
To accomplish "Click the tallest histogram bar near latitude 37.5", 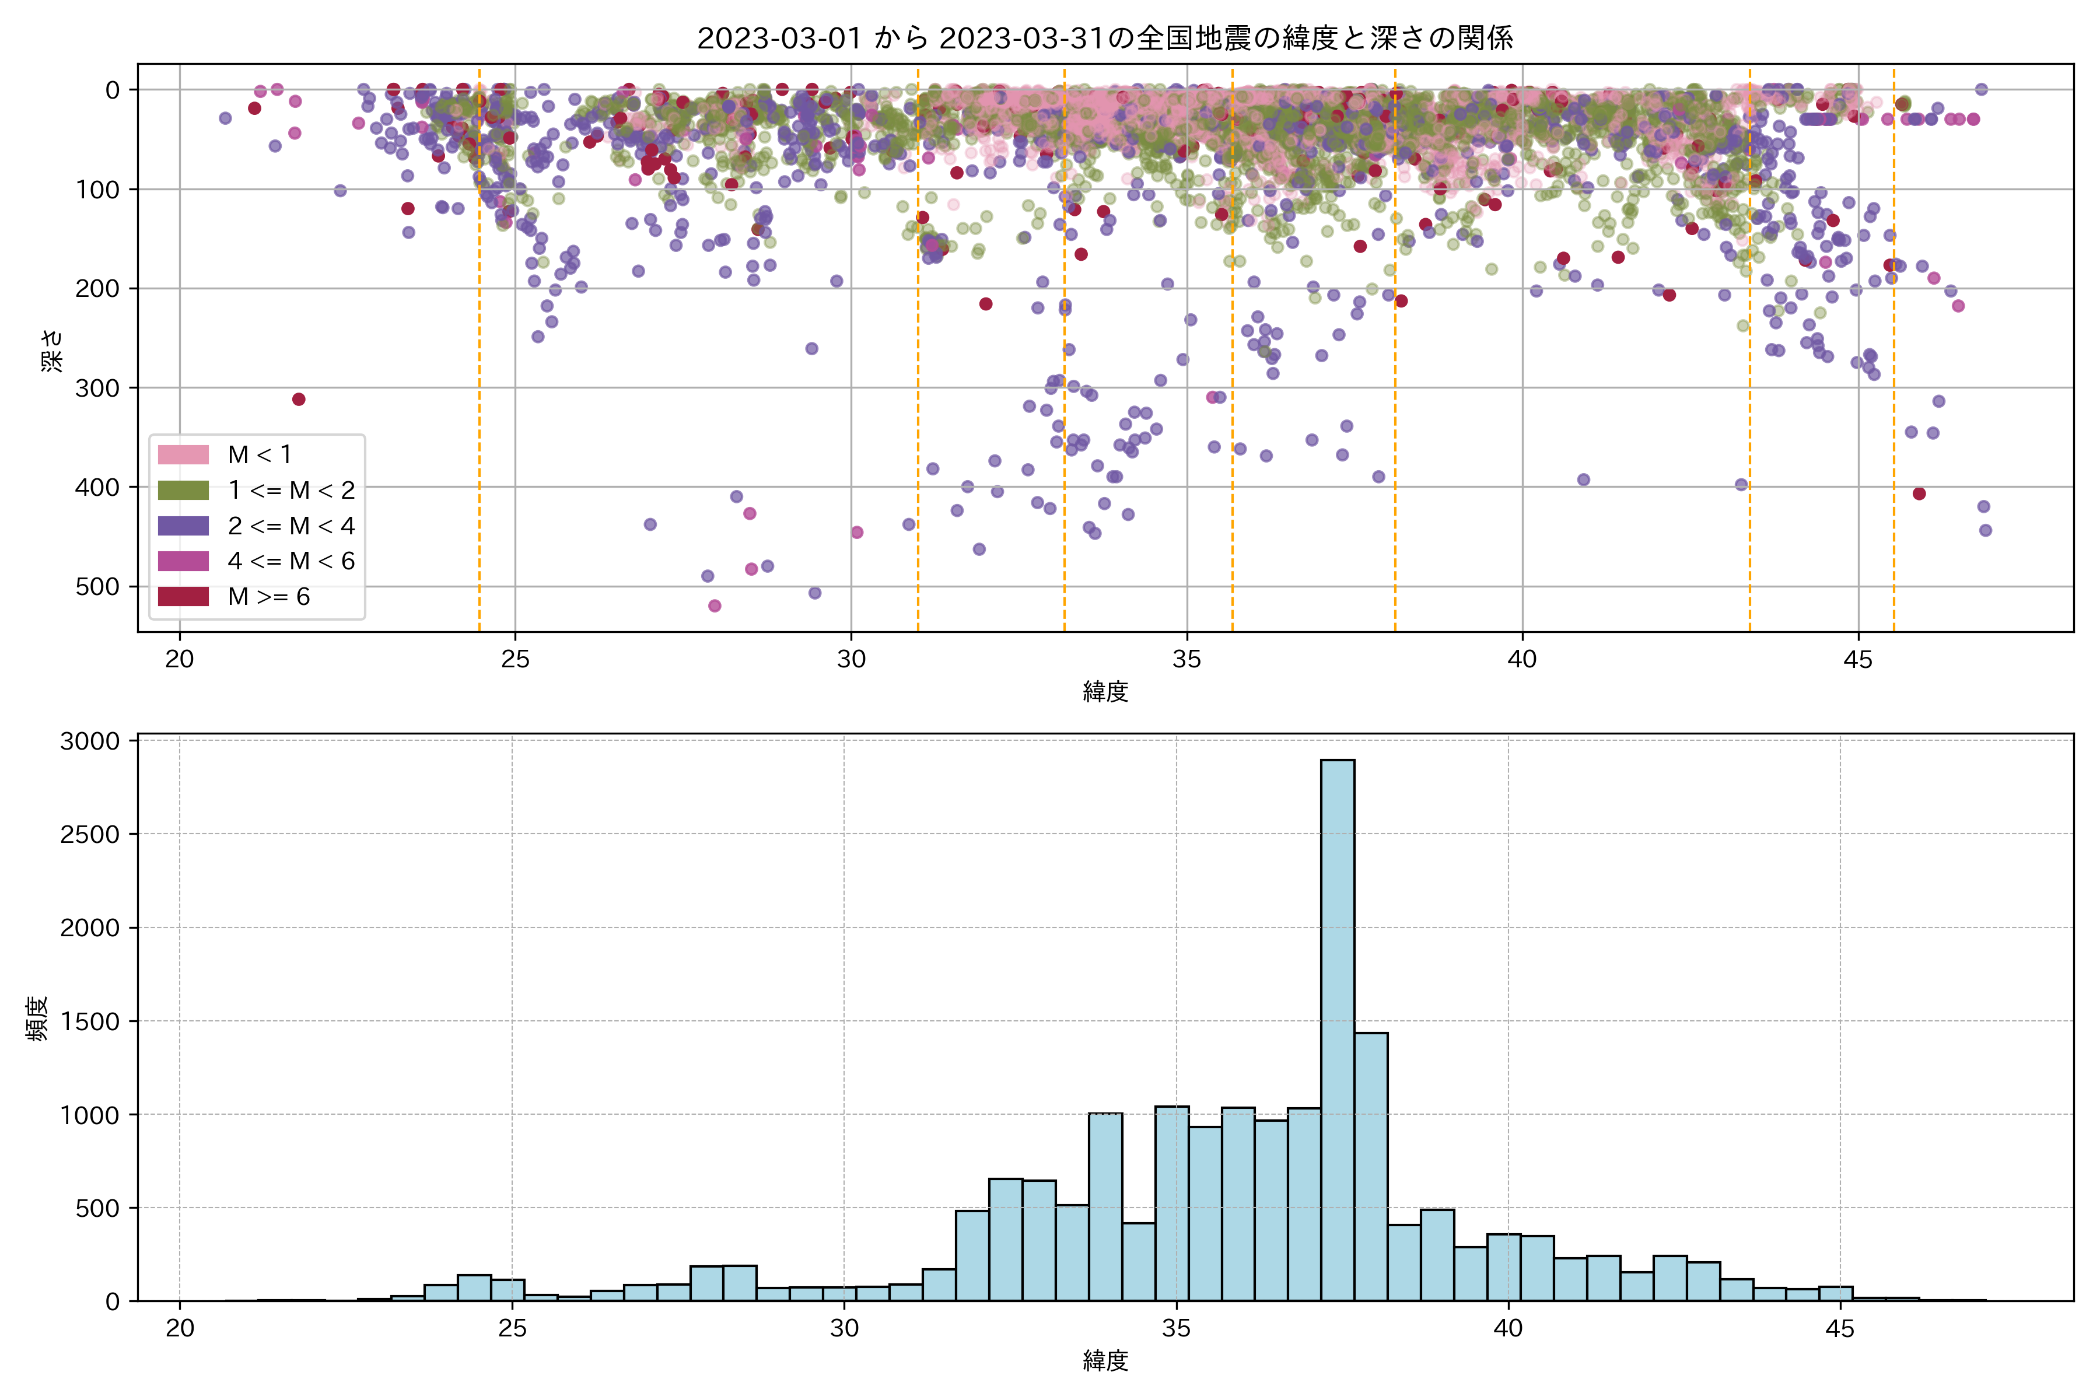I will 1338,1027.
